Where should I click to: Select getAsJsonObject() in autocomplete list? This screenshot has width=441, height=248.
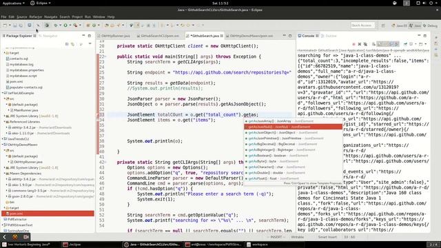[293, 133]
